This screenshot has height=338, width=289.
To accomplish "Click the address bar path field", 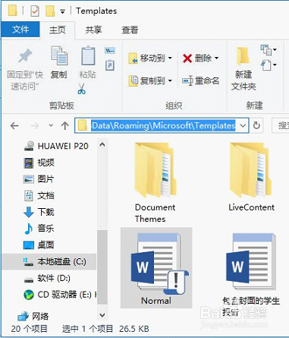I will tap(162, 125).
